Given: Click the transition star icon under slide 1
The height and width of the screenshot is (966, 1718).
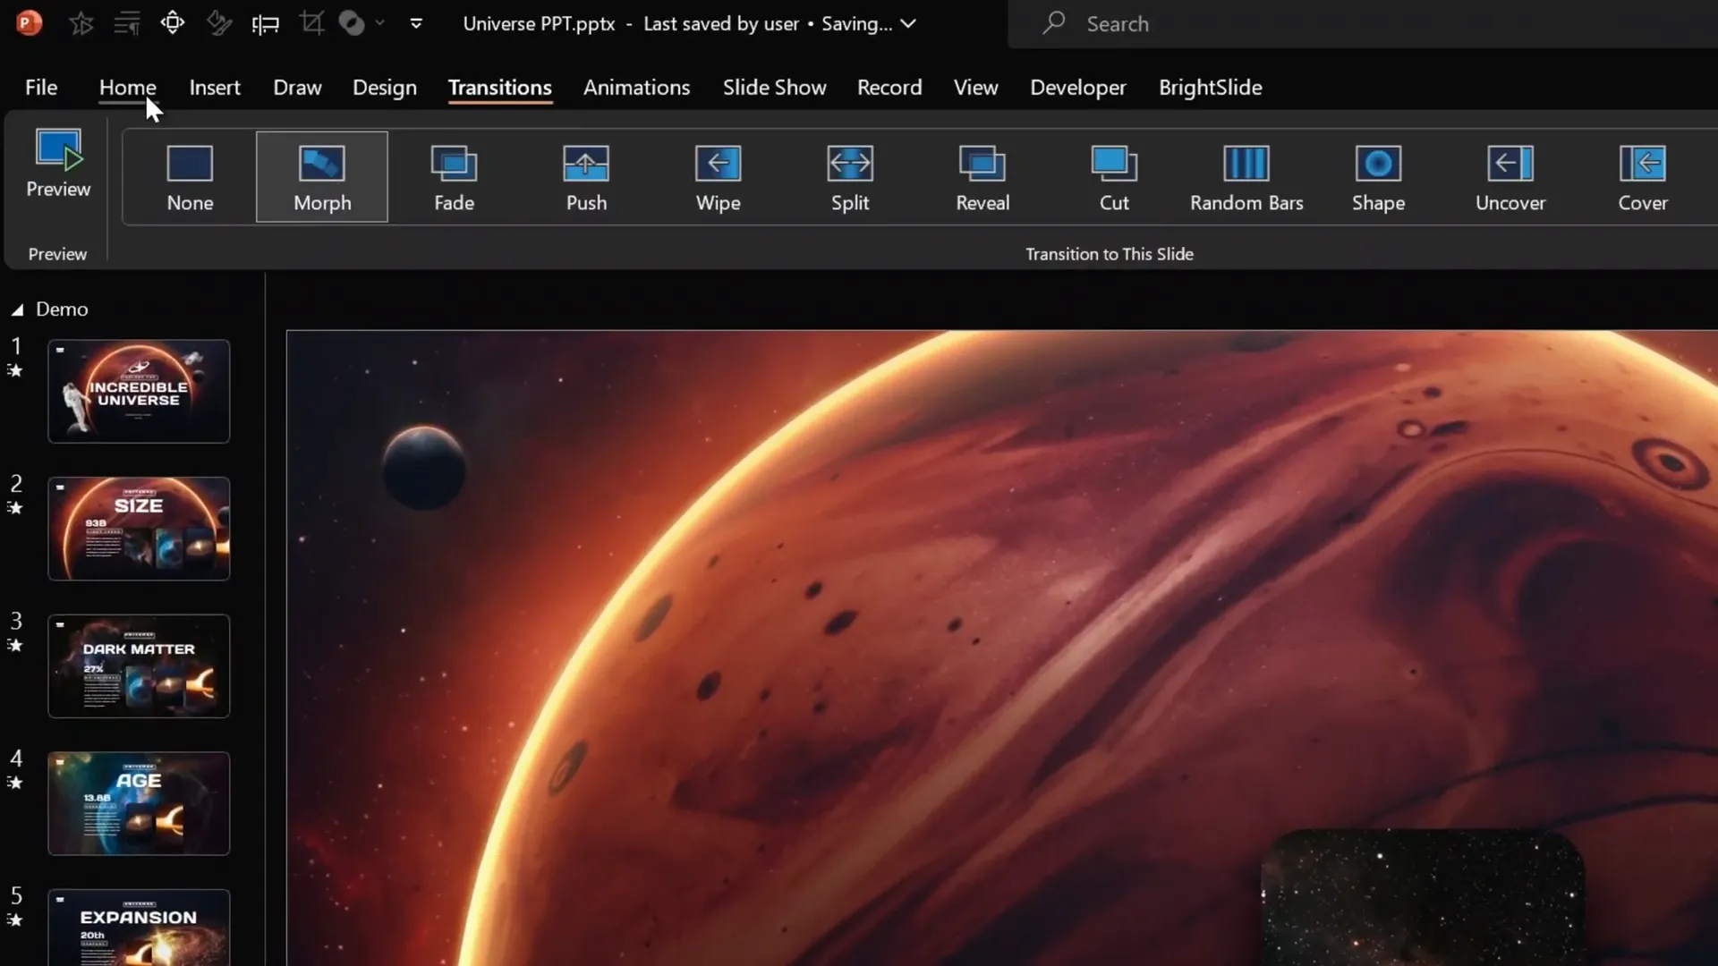Looking at the screenshot, I should tap(15, 370).
